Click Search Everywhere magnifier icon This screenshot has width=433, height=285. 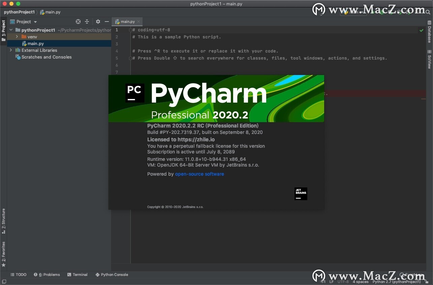pyautogui.click(x=428, y=12)
